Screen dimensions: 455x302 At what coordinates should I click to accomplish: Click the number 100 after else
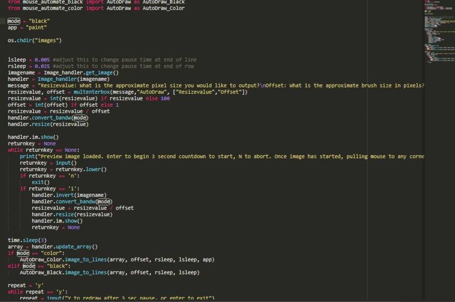click(x=165, y=98)
